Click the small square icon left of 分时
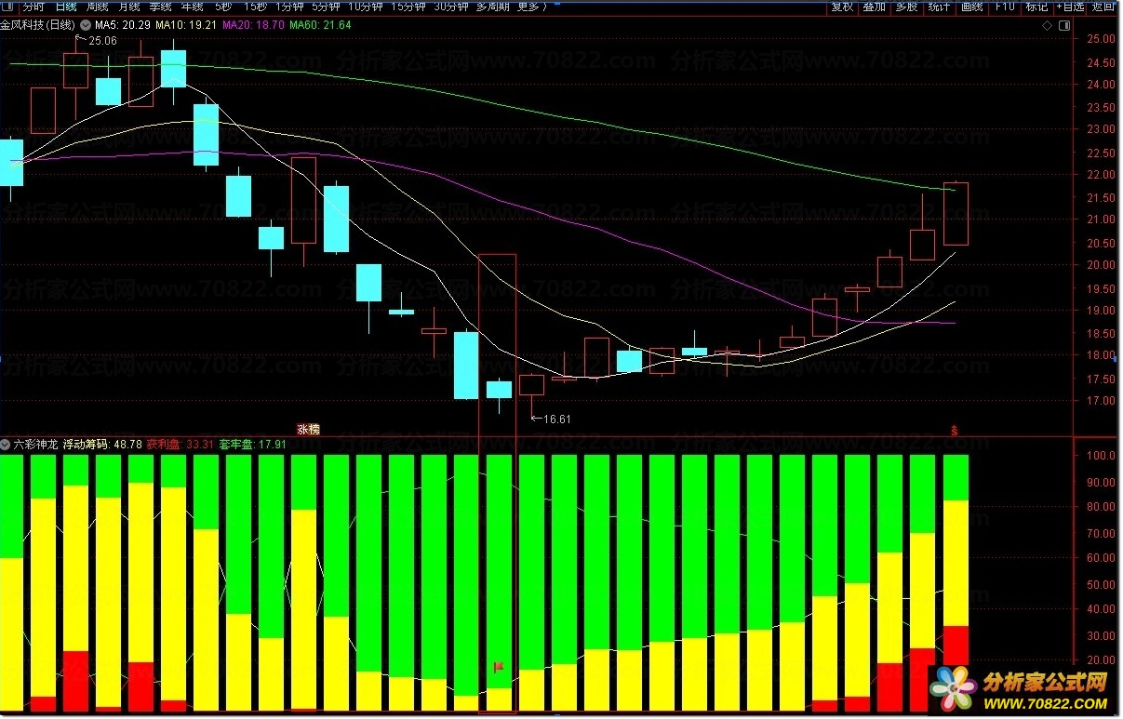The width and height of the screenshot is (1123, 719). click(9, 7)
